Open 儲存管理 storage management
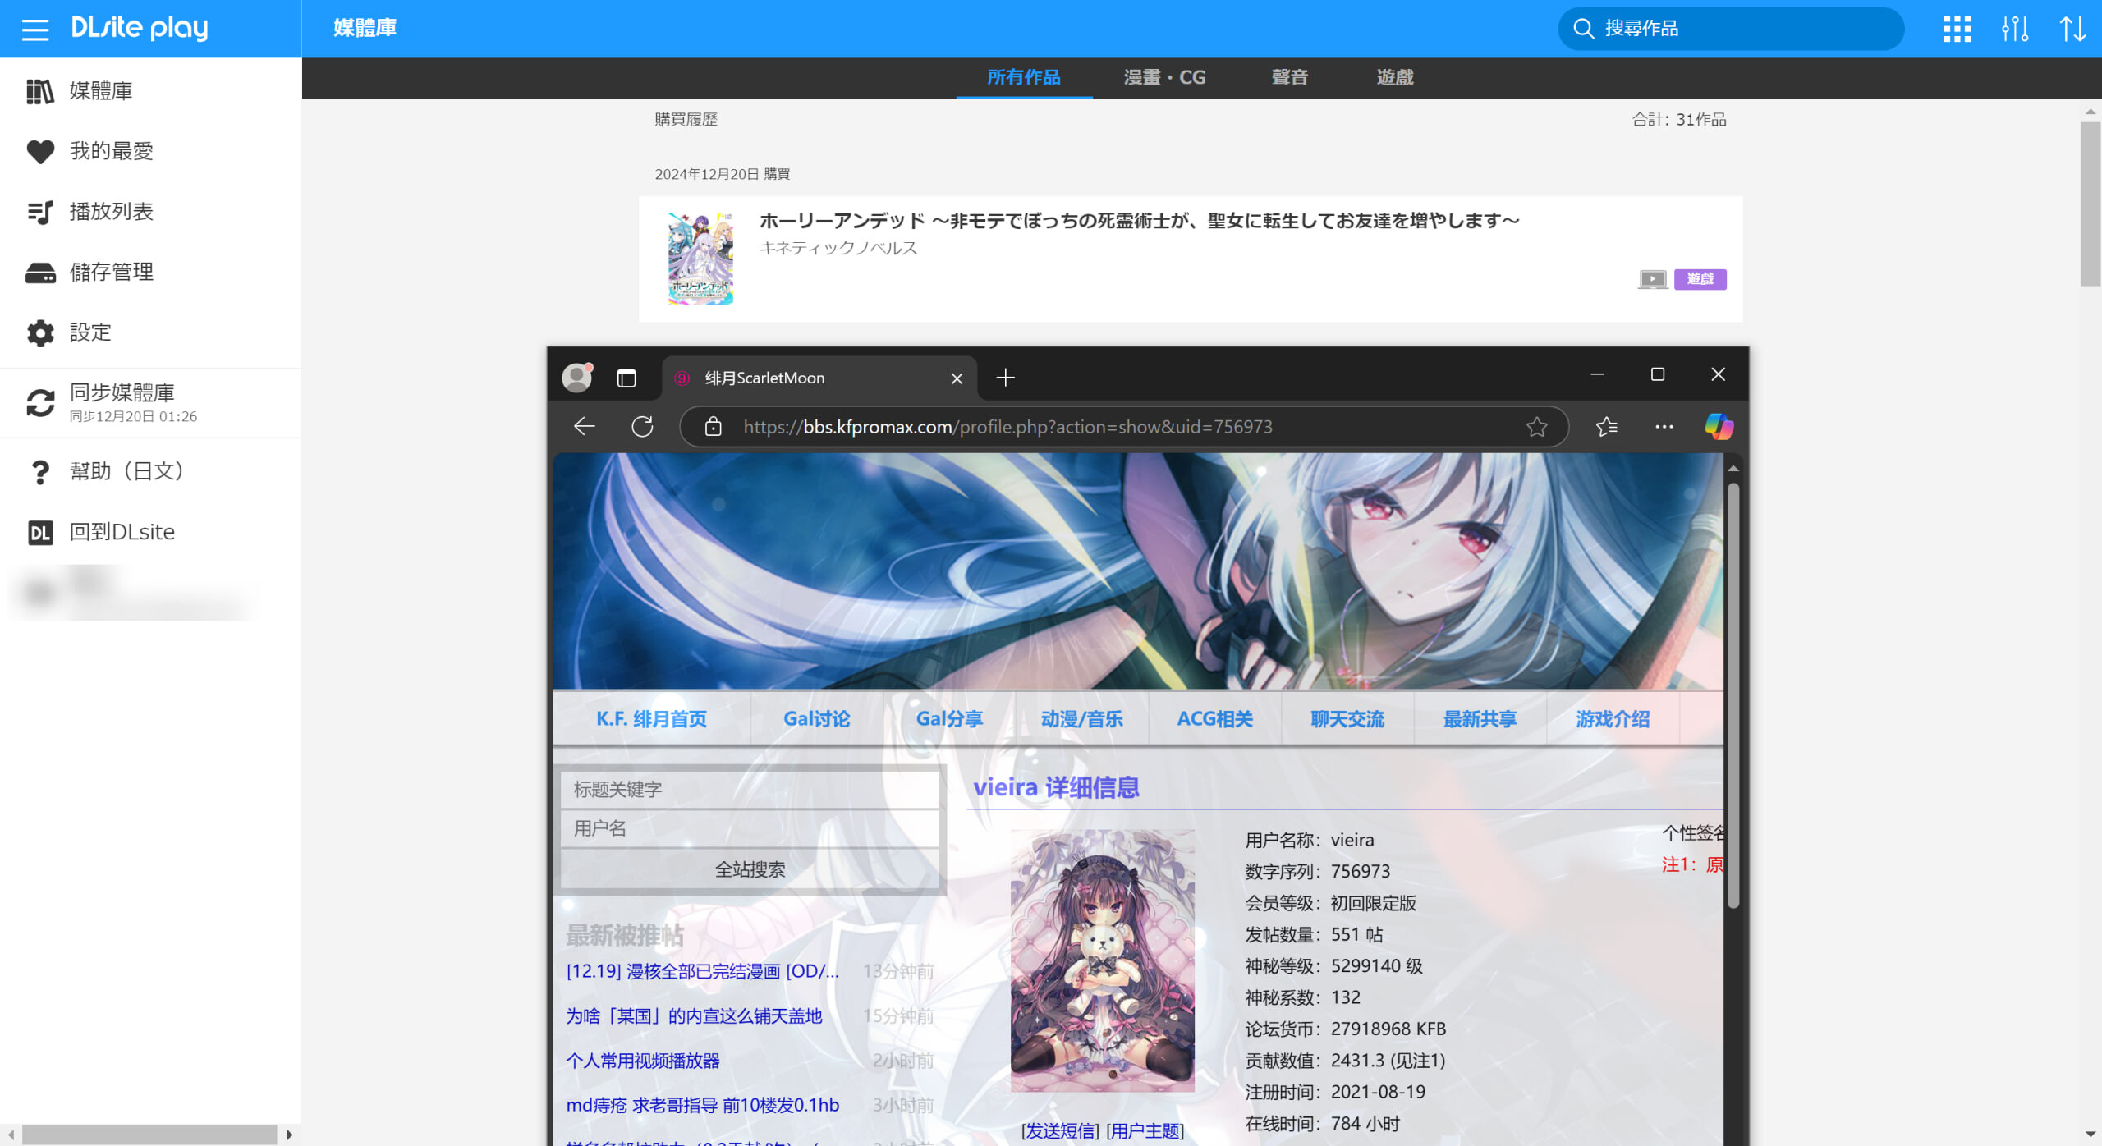Screen dimensions: 2102x1146 tap(111, 272)
